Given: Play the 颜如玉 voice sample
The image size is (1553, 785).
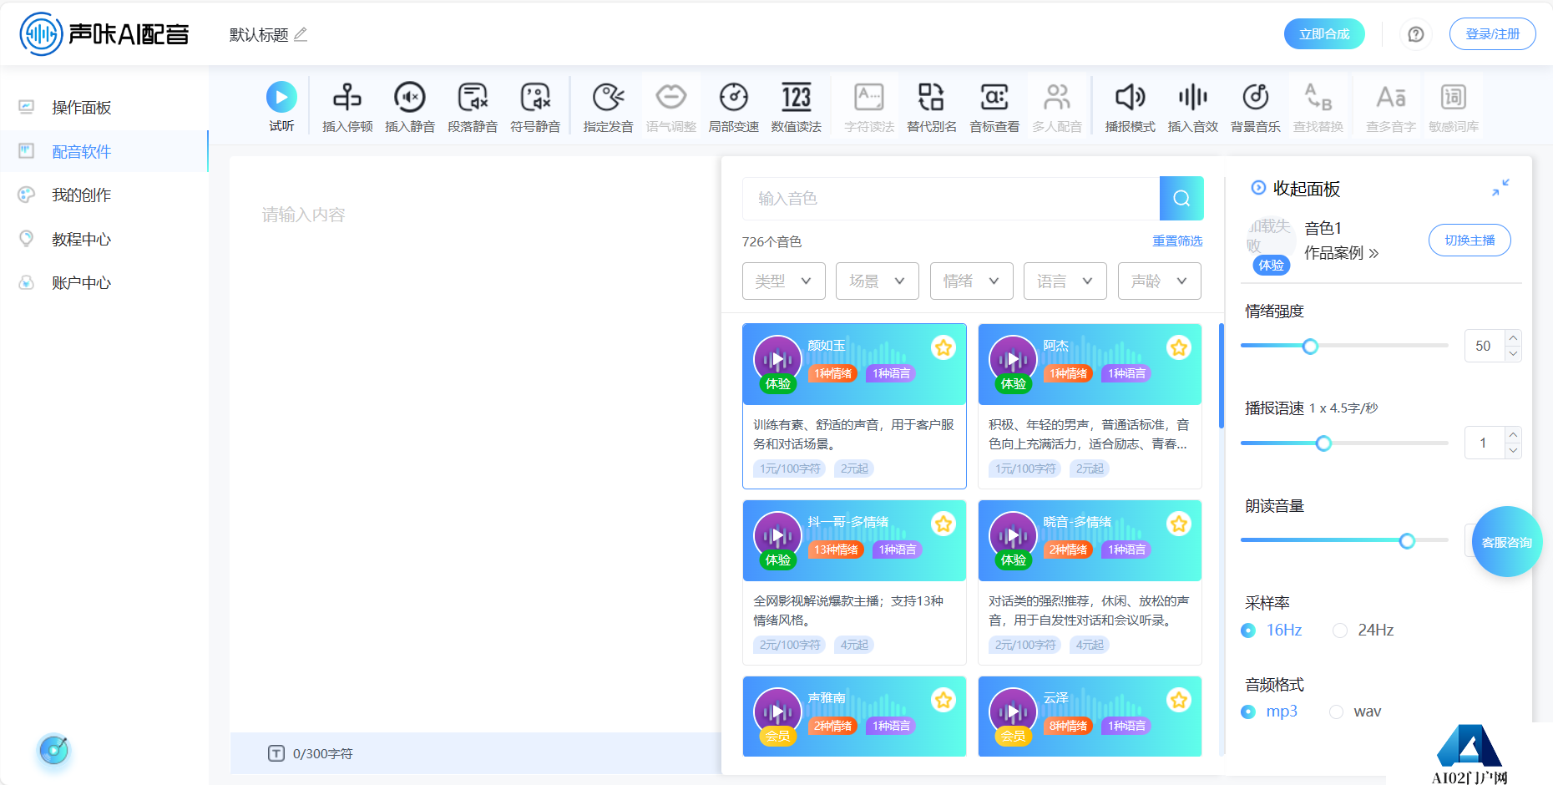Looking at the screenshot, I should 777,359.
